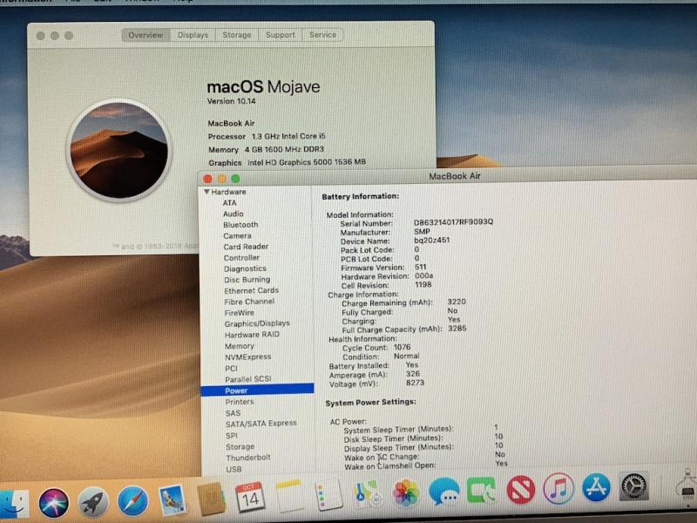Click the Mojave dune logo image

119,150
